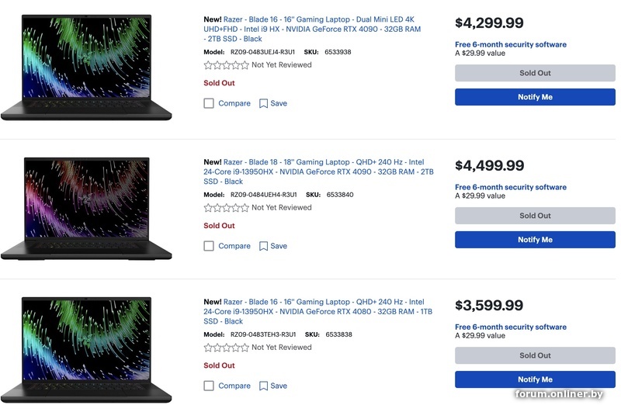Check Compare box for Blade 16 RTX 4080
This screenshot has height=412, width=621.
pyautogui.click(x=209, y=386)
